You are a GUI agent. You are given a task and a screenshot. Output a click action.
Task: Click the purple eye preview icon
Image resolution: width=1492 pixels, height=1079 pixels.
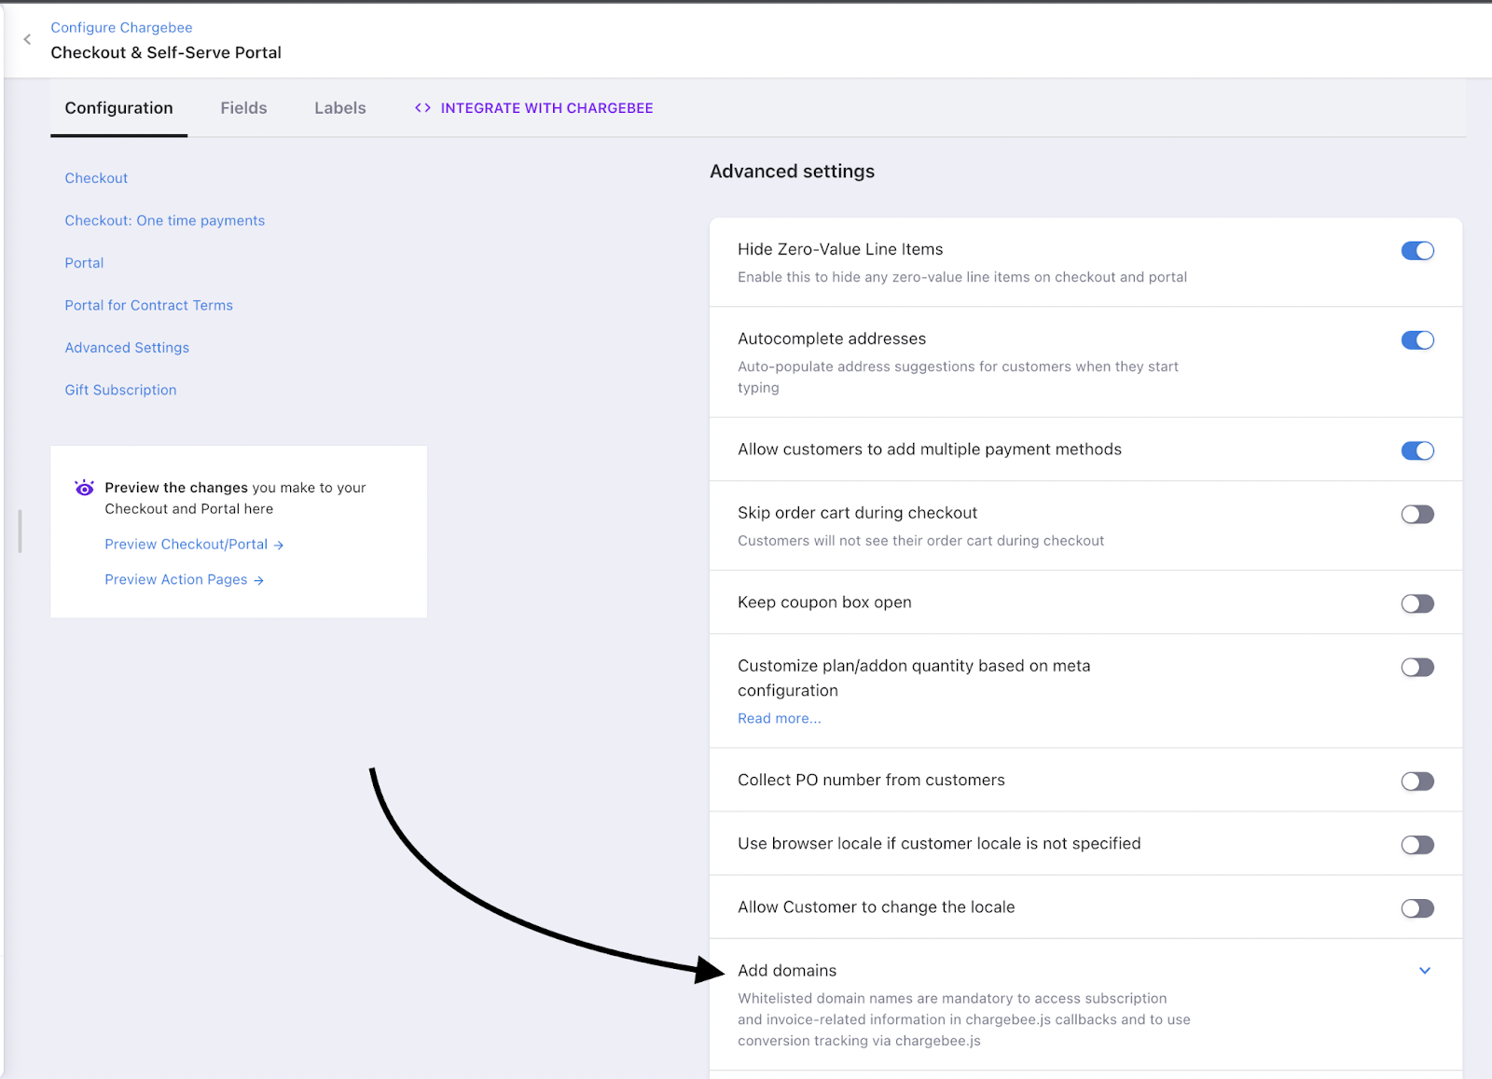point(84,488)
